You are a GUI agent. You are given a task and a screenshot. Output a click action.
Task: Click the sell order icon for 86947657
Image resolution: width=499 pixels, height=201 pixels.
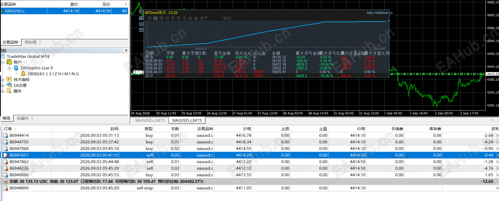click(x=6, y=155)
